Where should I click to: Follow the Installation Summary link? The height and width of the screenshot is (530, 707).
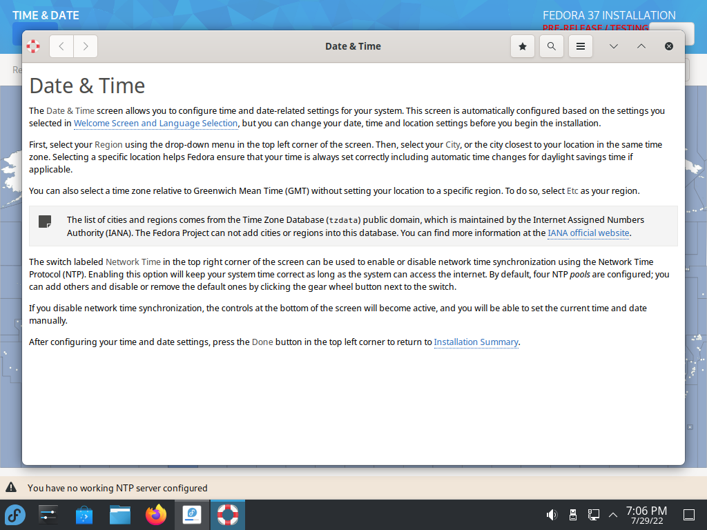click(x=476, y=342)
